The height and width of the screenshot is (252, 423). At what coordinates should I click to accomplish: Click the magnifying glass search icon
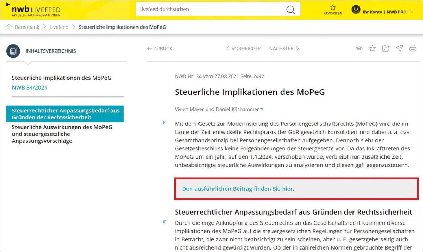point(290,10)
